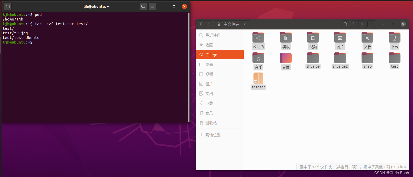Click the tar -cvf command line
The image size is (413, 177).
click(45, 24)
